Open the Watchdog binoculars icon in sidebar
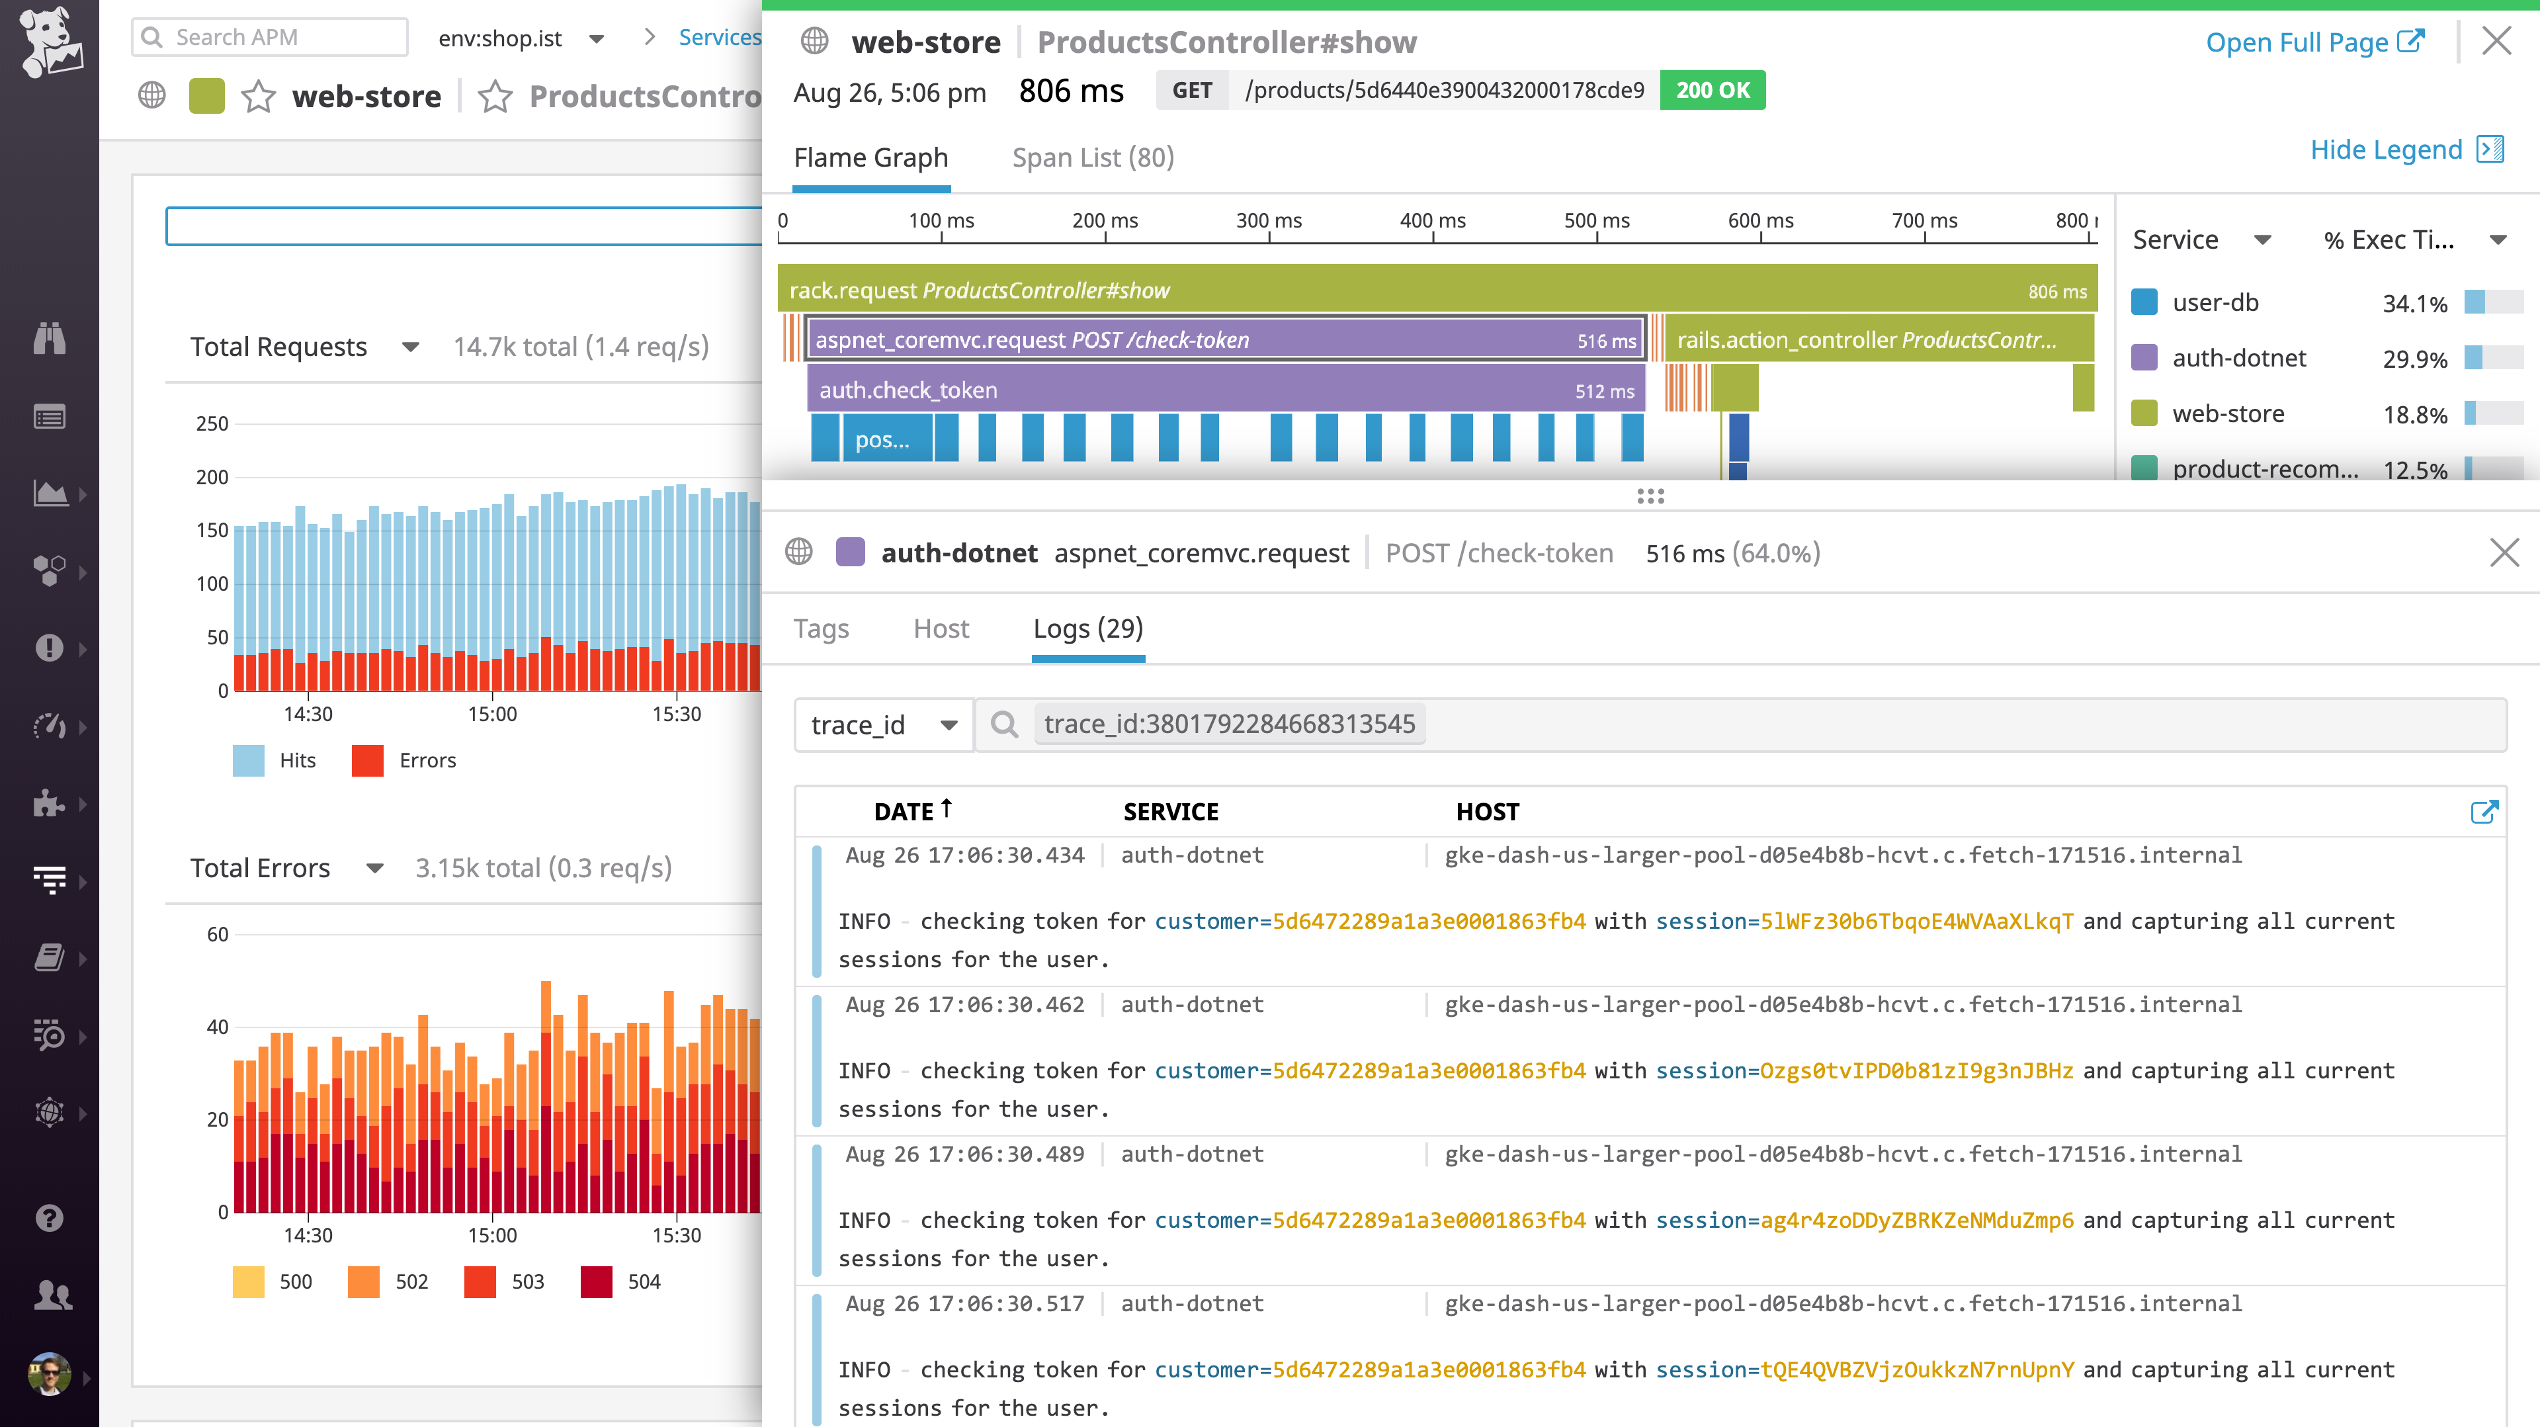This screenshot has width=2540, height=1427. pos(50,338)
